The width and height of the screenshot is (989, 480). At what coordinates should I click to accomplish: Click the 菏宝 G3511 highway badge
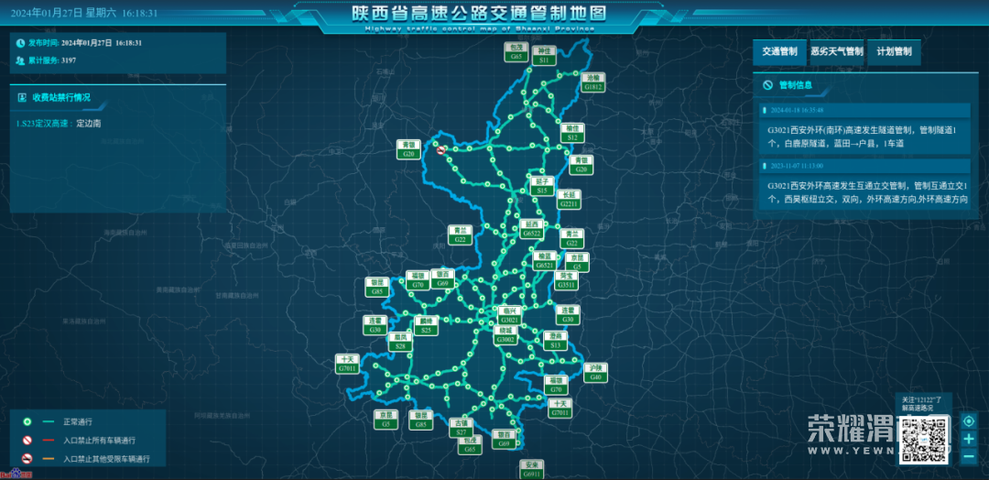pyautogui.click(x=566, y=280)
